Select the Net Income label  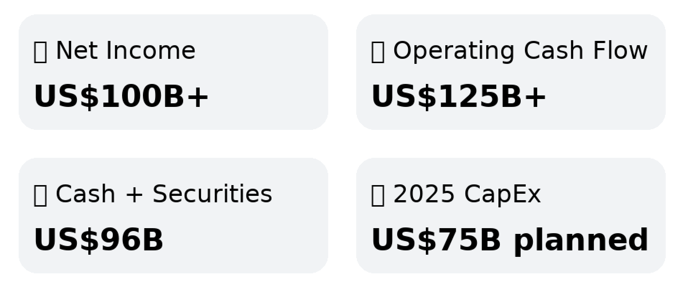coord(126,50)
